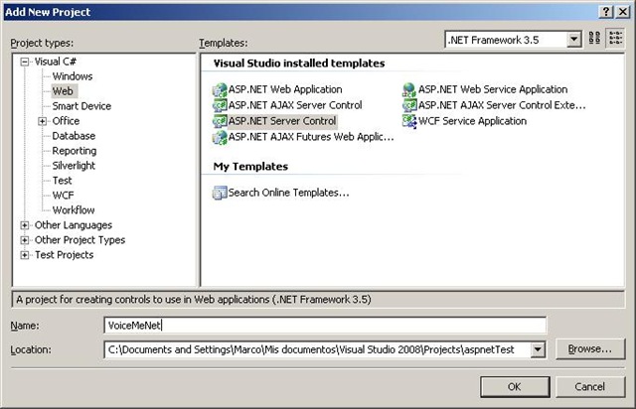Click Search Online Templates... text
This screenshot has height=409, width=636.
(288, 193)
